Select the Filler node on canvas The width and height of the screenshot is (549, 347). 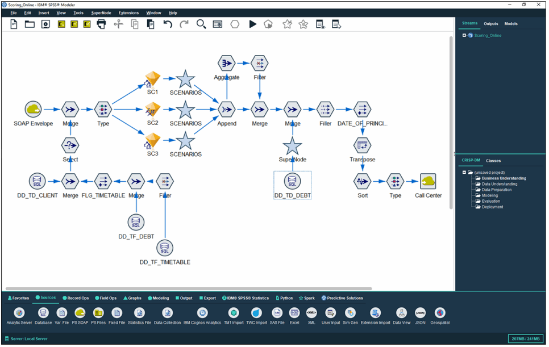click(325, 110)
